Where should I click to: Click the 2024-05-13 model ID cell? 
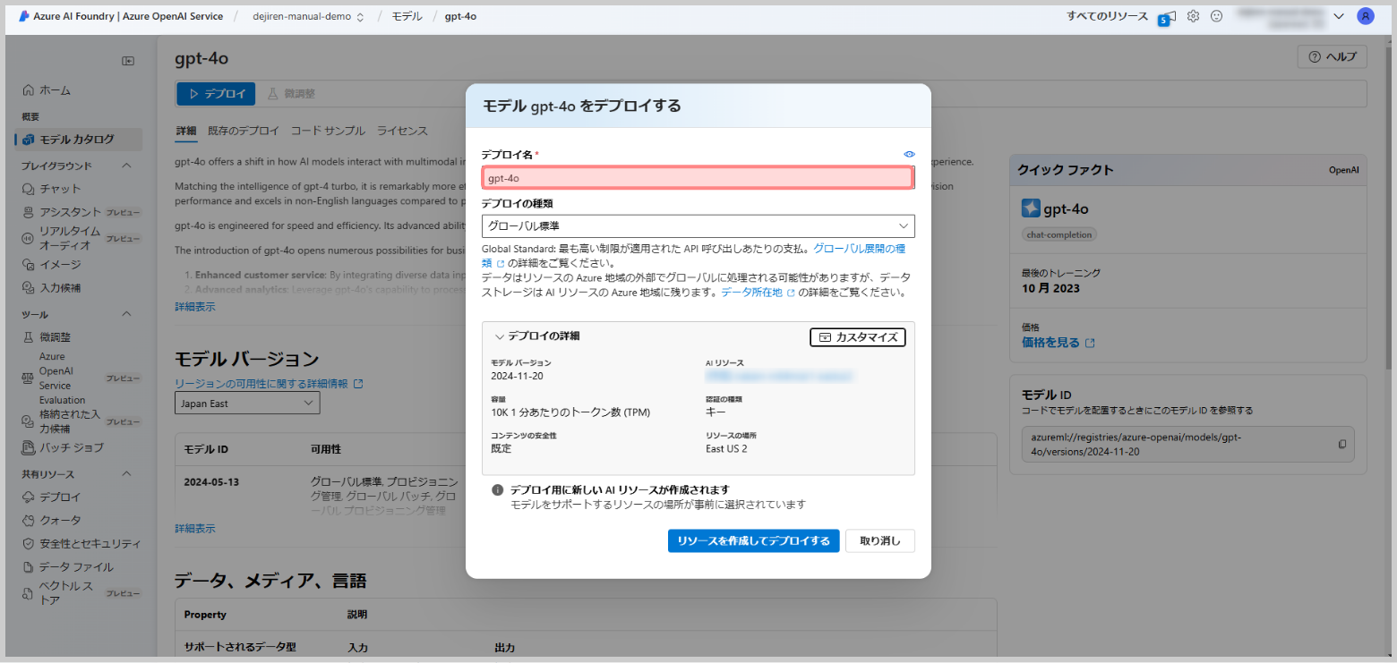[211, 482]
